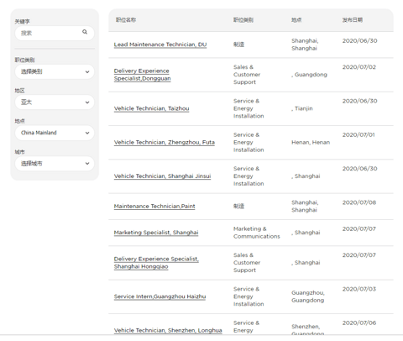Open the job category dropdown
The width and height of the screenshot is (403, 341).
coord(55,71)
